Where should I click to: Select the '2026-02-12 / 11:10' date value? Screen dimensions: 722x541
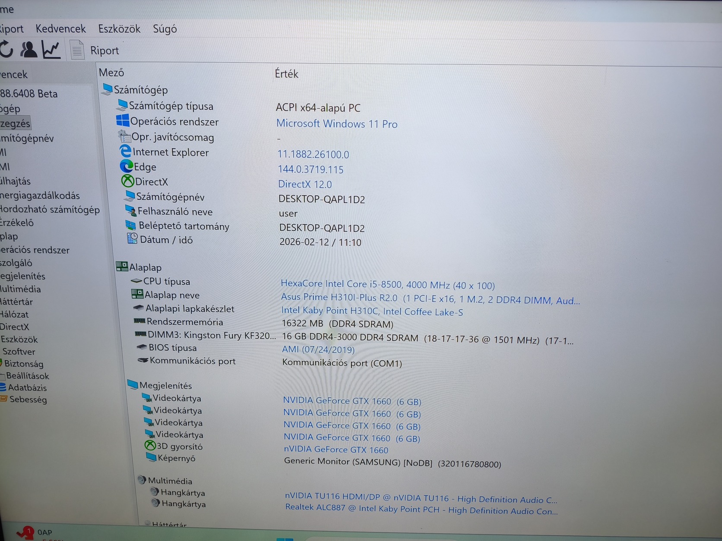[x=320, y=242]
